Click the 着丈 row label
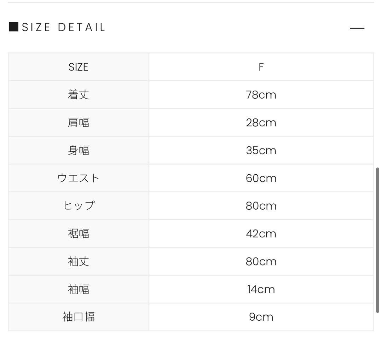The width and height of the screenshot is (382, 355). coord(78,94)
